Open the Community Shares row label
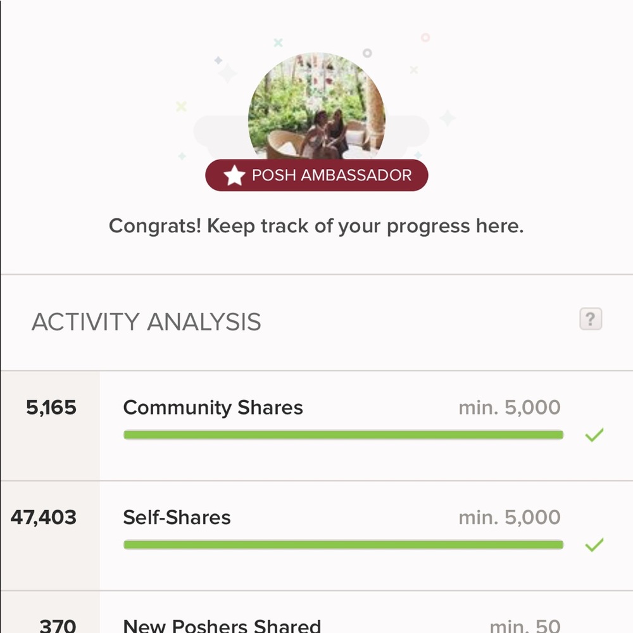This screenshot has width=633, height=633. click(x=213, y=408)
